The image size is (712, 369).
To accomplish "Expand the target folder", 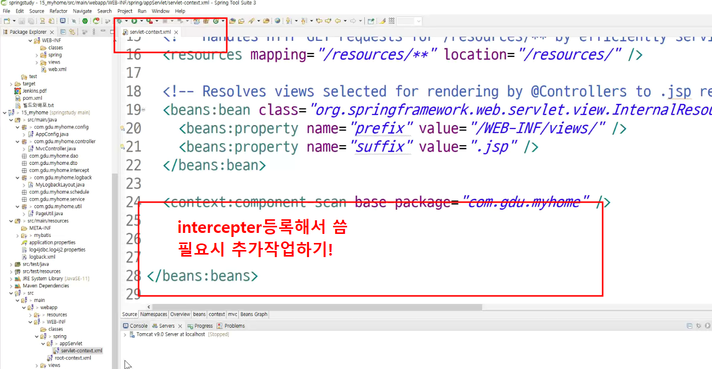I will (11, 84).
